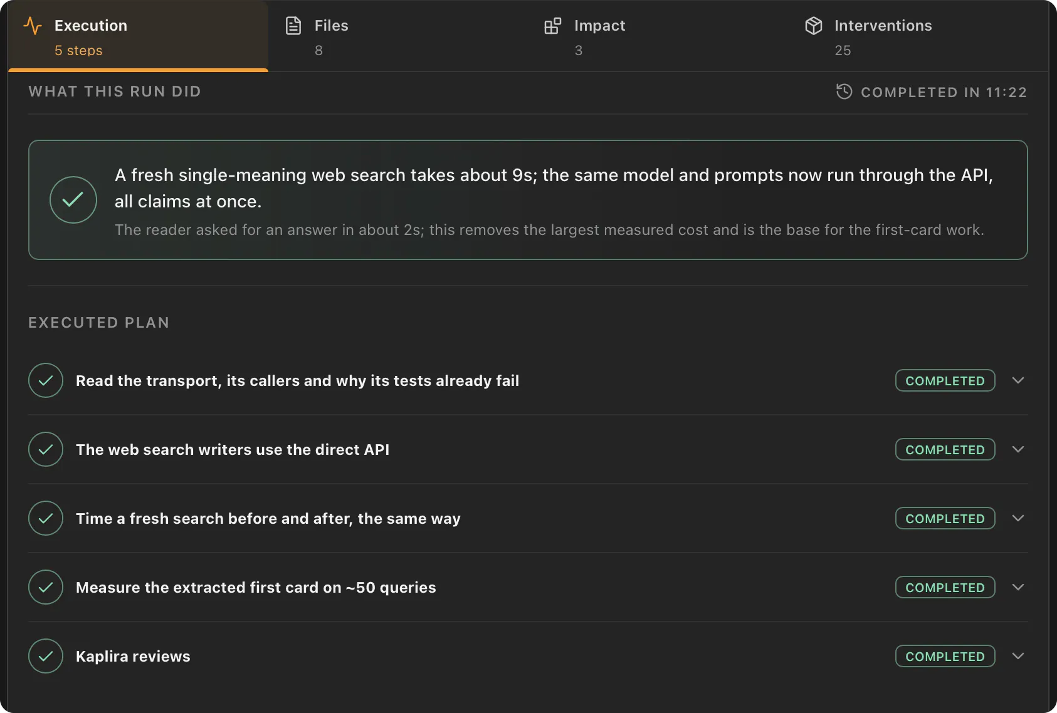Click summary subtext 'The reader asked for an answer'
The image size is (1057, 713).
pos(549,230)
